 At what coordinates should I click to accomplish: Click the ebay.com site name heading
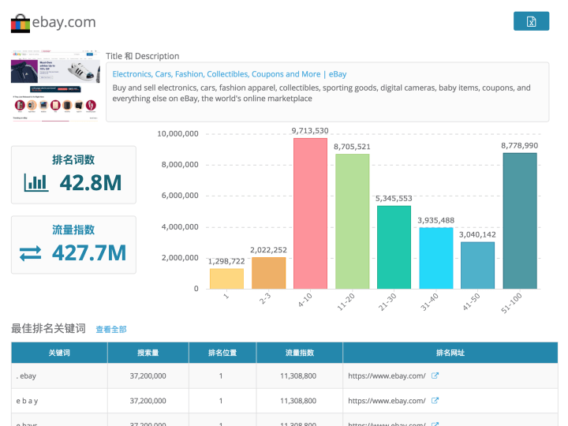coord(64,22)
